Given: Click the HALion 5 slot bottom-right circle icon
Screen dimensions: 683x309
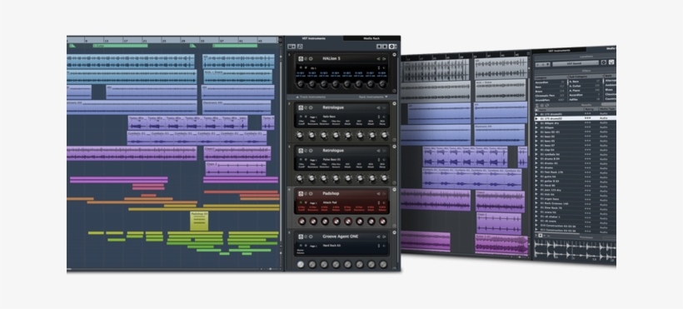Looking at the screenshot, I should pos(394,91).
